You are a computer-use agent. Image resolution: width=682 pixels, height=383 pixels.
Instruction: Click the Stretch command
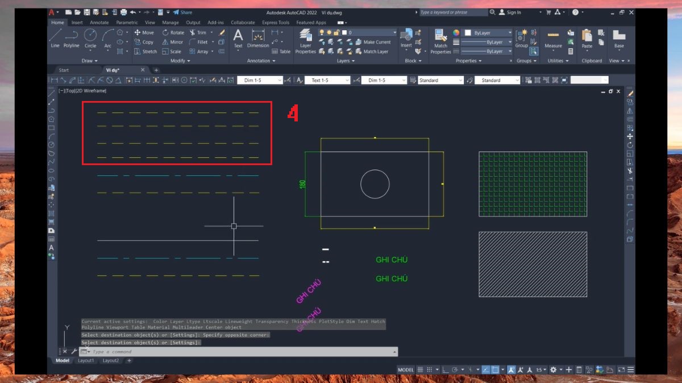coord(145,51)
